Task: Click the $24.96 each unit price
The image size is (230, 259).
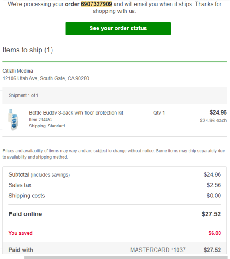Action: pos(213,121)
